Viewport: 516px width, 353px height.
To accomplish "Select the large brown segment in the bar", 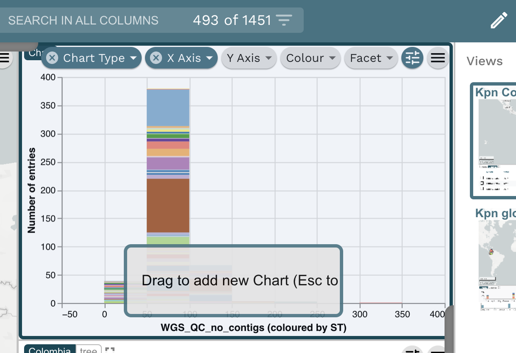I will pos(168,206).
